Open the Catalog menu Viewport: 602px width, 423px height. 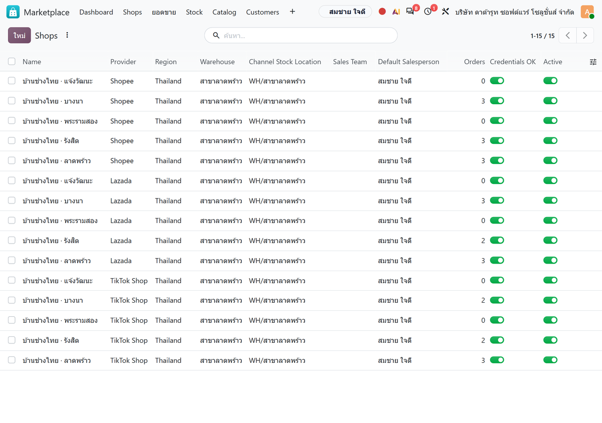(224, 12)
